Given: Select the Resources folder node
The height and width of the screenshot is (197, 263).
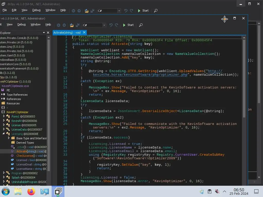Looking at the screenshot, I should [x=13, y=103].
